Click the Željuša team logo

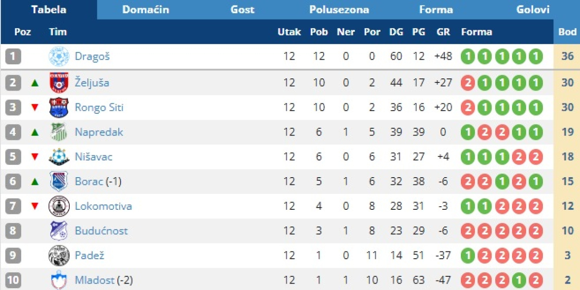coord(59,82)
